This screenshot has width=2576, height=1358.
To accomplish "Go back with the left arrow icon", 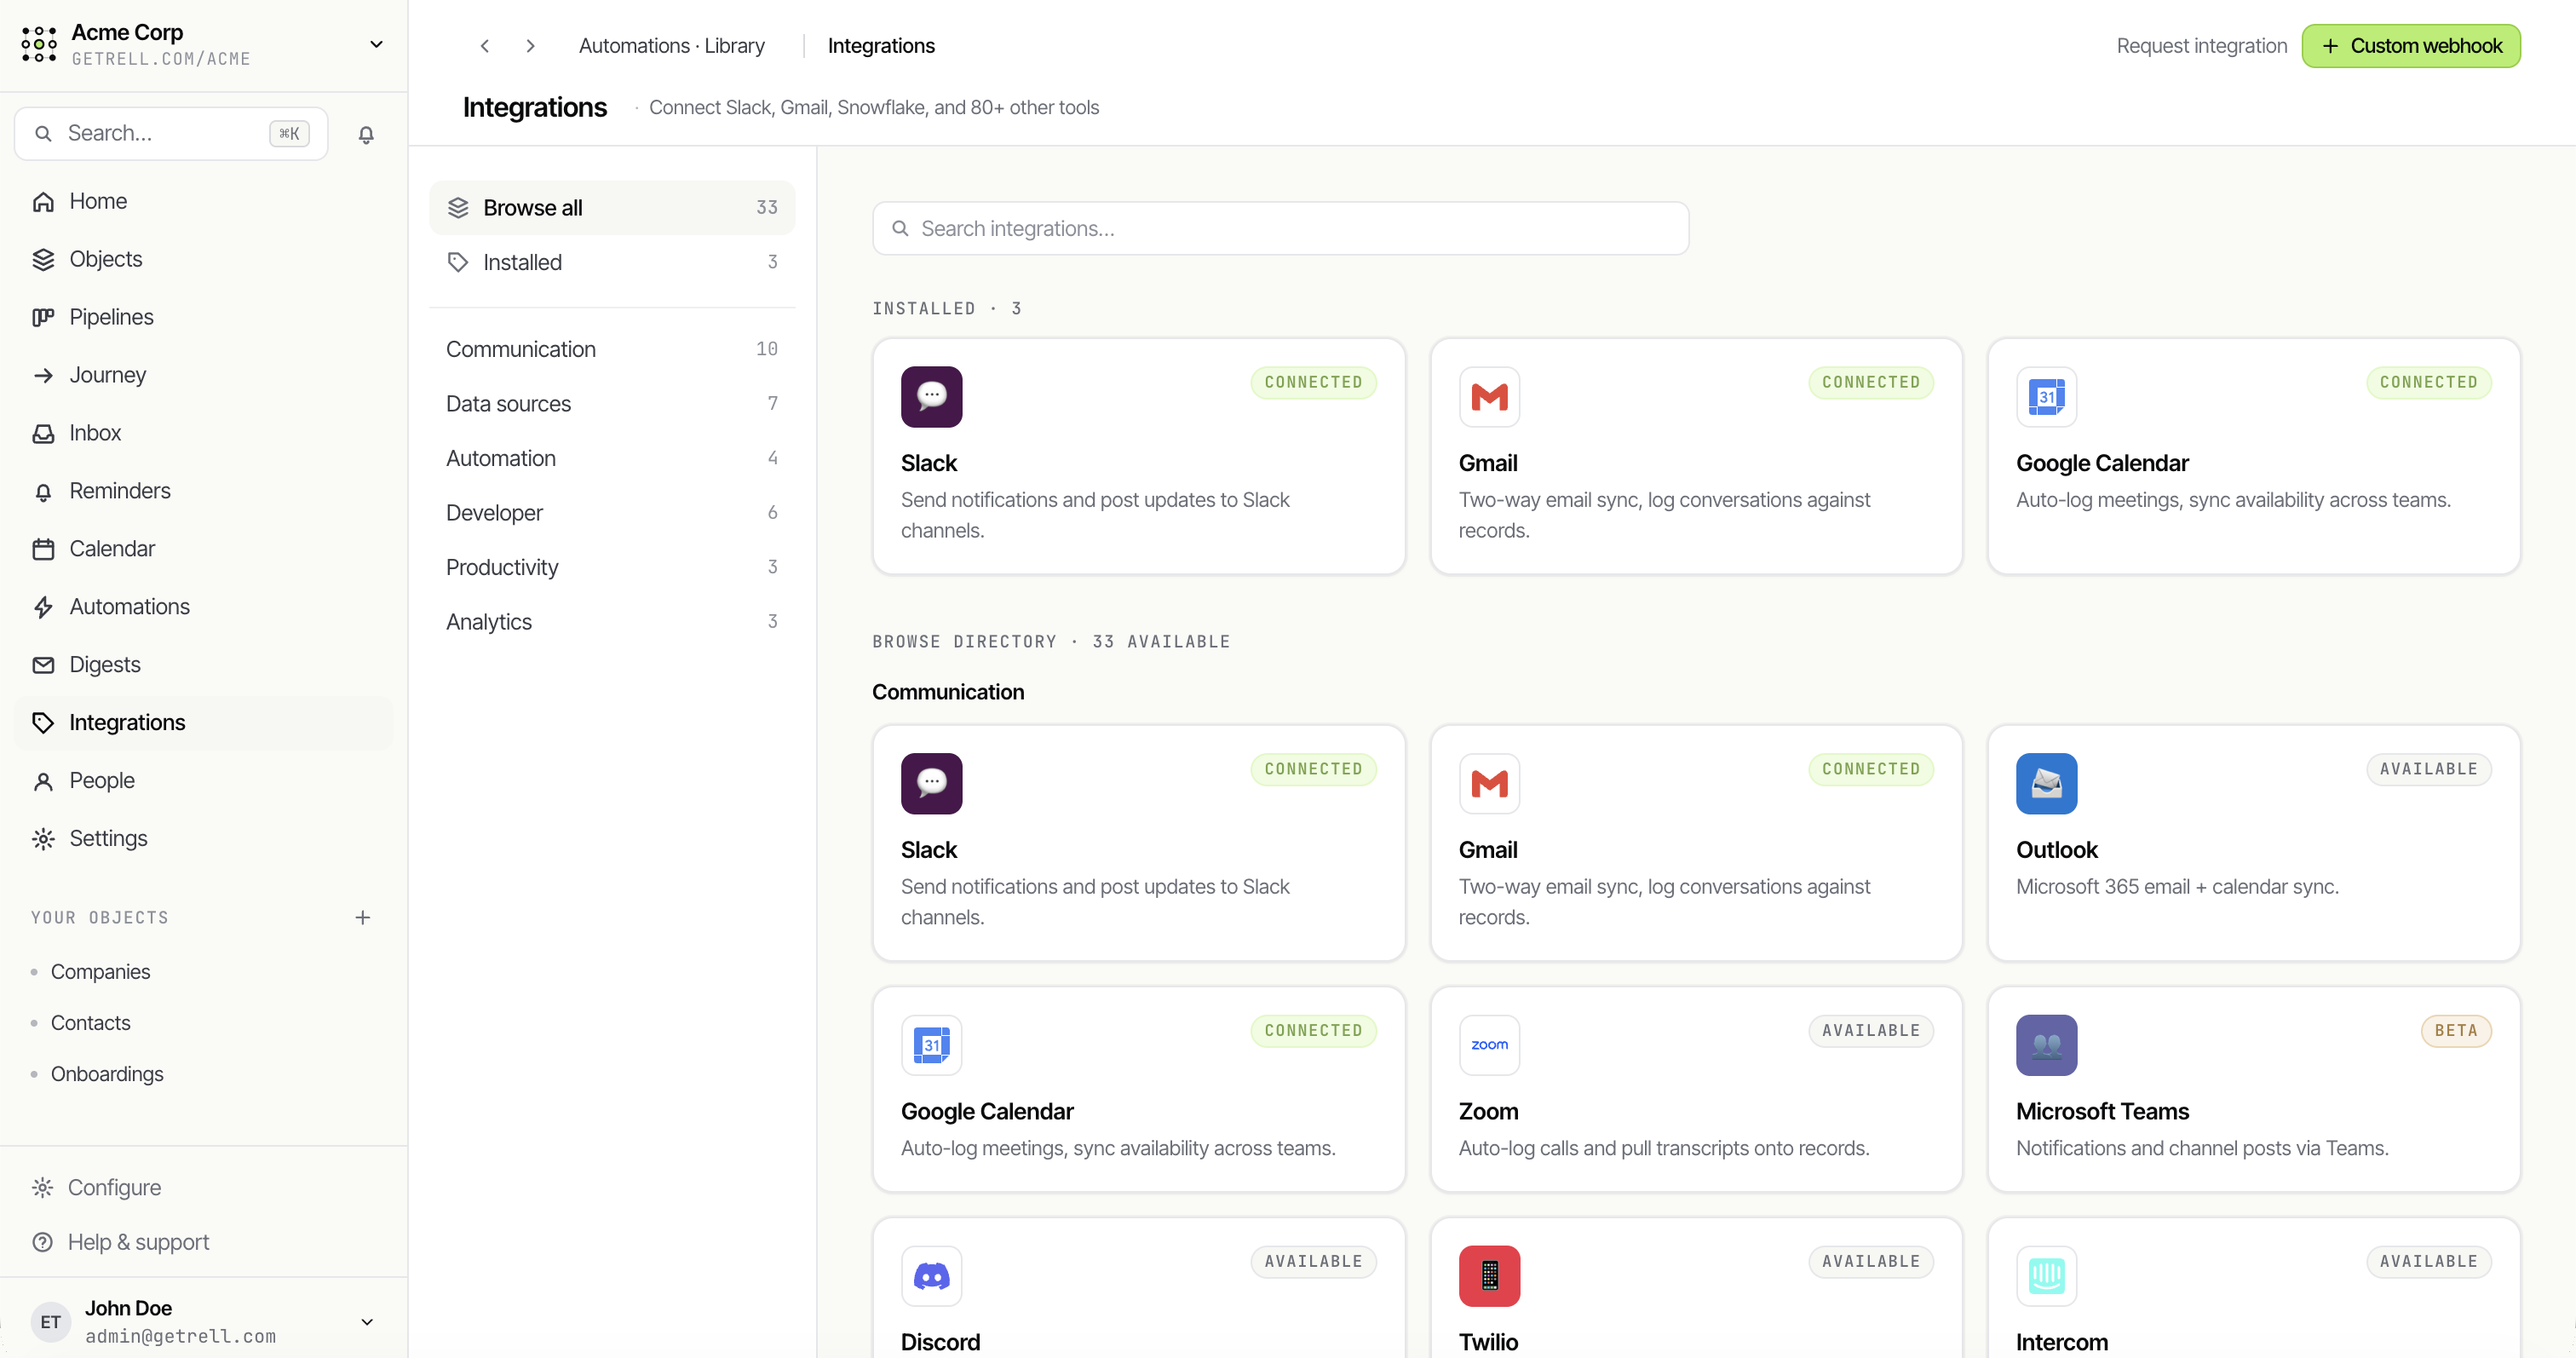I will pos(485,46).
